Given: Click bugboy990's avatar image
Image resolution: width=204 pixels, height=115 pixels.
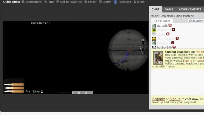Looking at the screenshot, I should 154,47.
